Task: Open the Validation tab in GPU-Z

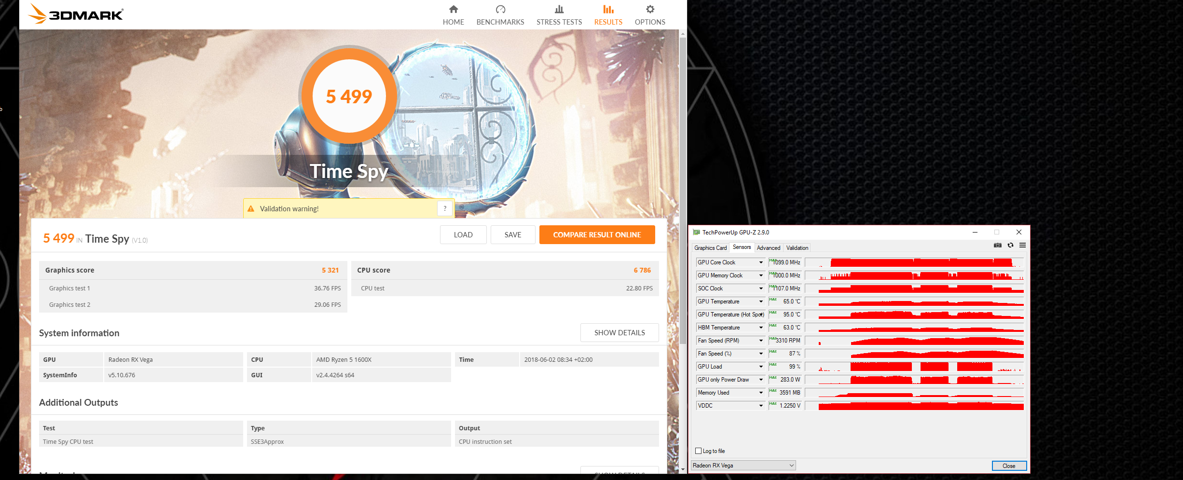Action: tap(797, 248)
